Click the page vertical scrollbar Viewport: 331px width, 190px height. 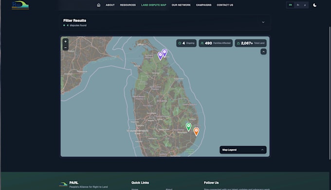click(330, 93)
